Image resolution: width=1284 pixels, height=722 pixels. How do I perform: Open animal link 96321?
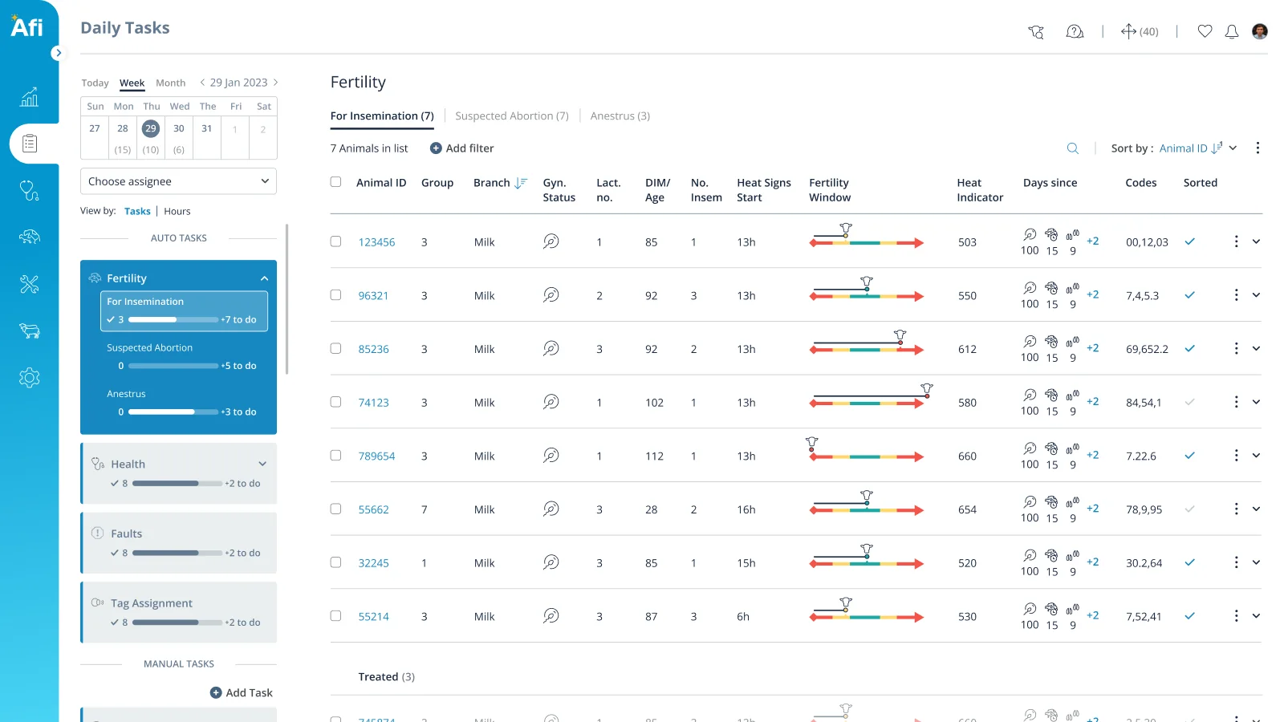tap(373, 295)
